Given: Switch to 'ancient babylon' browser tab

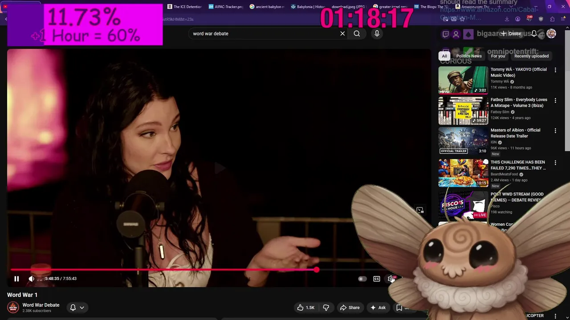Looking at the screenshot, I should pos(267,7).
